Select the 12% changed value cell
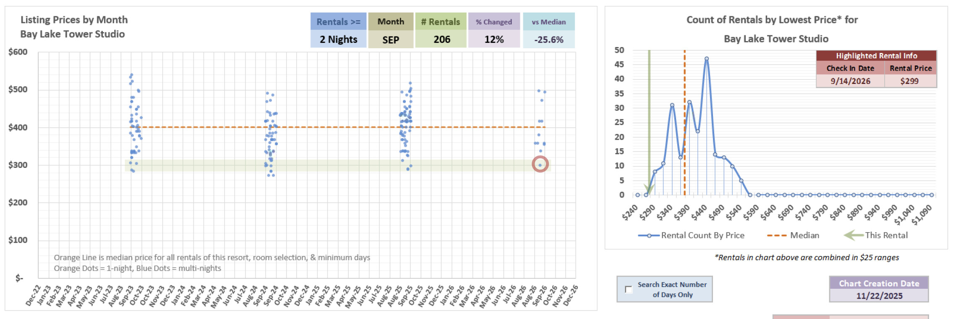 494,39
